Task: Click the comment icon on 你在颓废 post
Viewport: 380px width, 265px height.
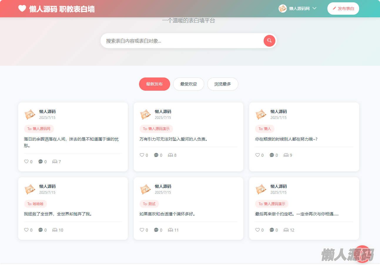Action: (272, 155)
